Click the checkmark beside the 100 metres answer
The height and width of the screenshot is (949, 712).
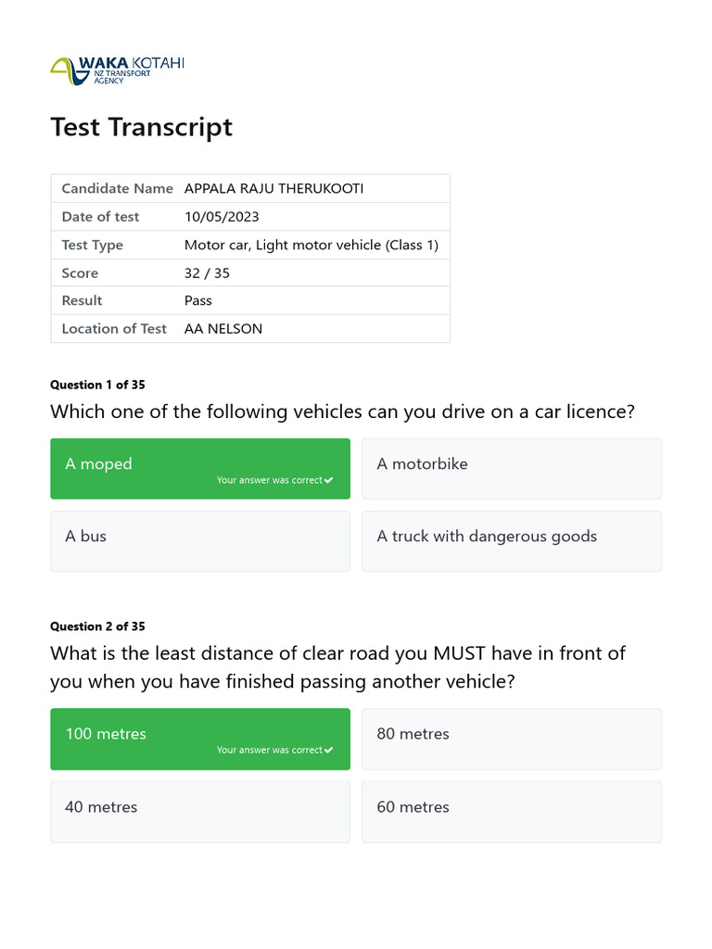pyautogui.click(x=329, y=750)
